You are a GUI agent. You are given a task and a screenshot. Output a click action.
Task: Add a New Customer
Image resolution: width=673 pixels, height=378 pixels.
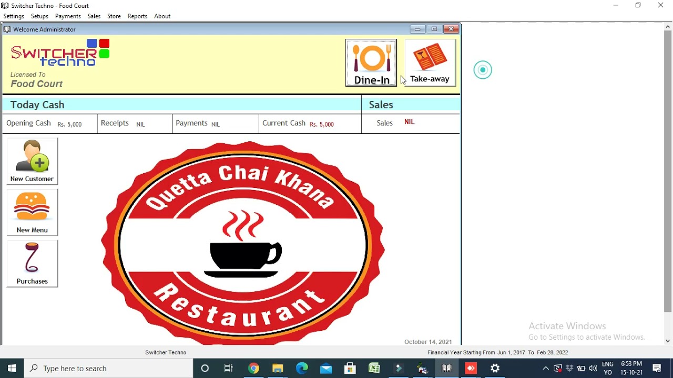pos(32,161)
